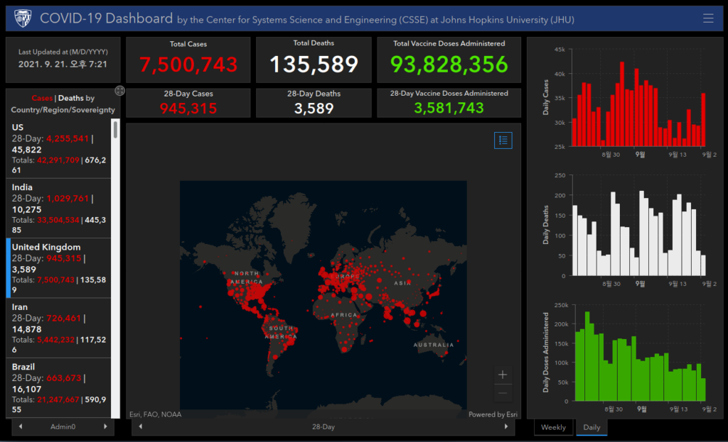Click the country list scrollbar thumb

(116, 129)
